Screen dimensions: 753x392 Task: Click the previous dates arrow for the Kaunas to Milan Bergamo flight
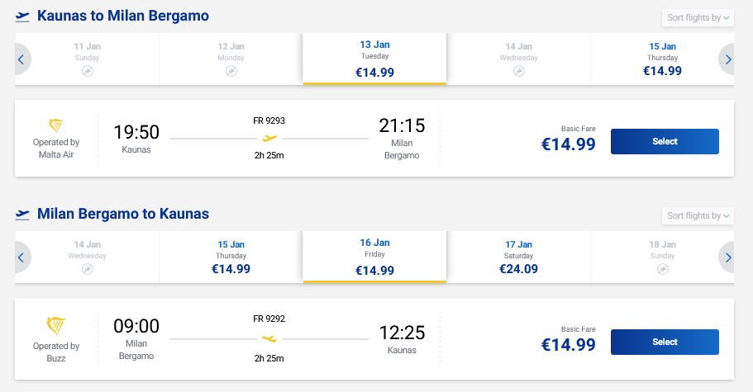pos(21,59)
